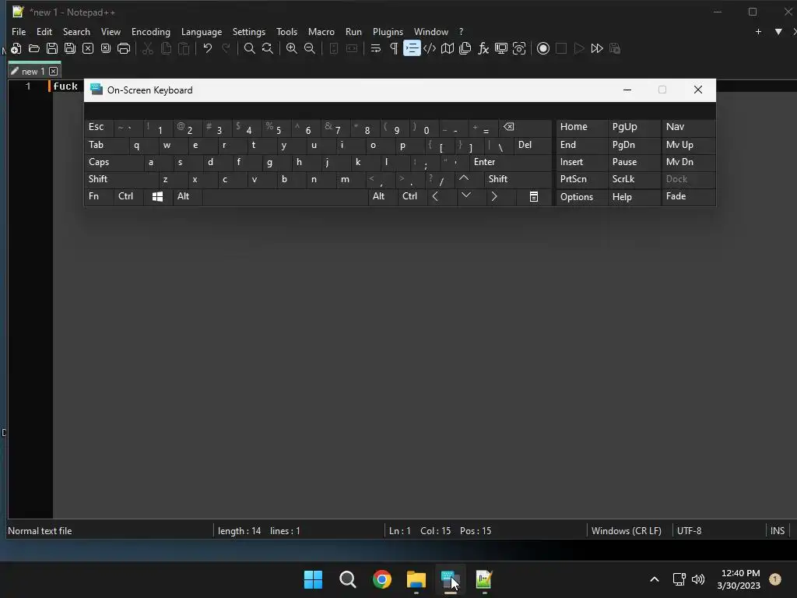Open Google Chrome from the taskbar

381,579
